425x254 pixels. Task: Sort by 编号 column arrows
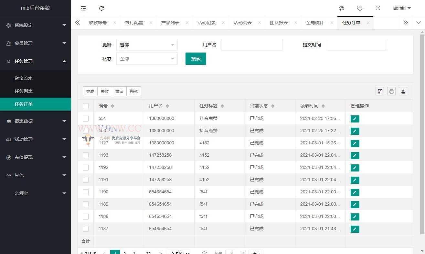point(112,106)
